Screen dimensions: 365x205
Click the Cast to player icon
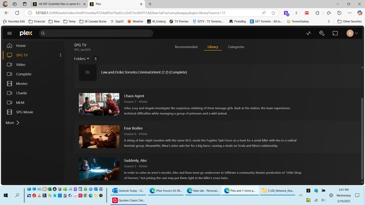[x=335, y=33]
